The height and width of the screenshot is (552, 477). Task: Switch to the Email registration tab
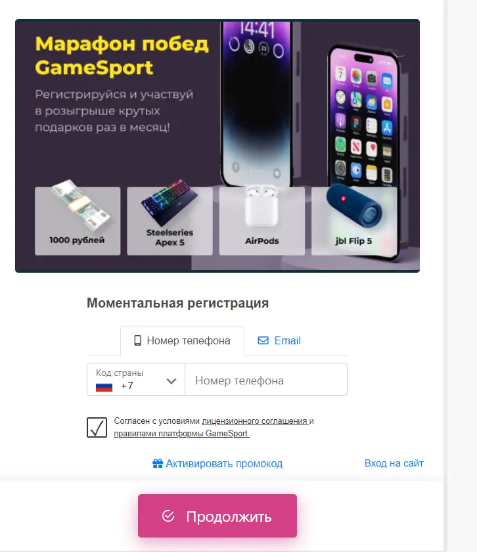(x=279, y=340)
